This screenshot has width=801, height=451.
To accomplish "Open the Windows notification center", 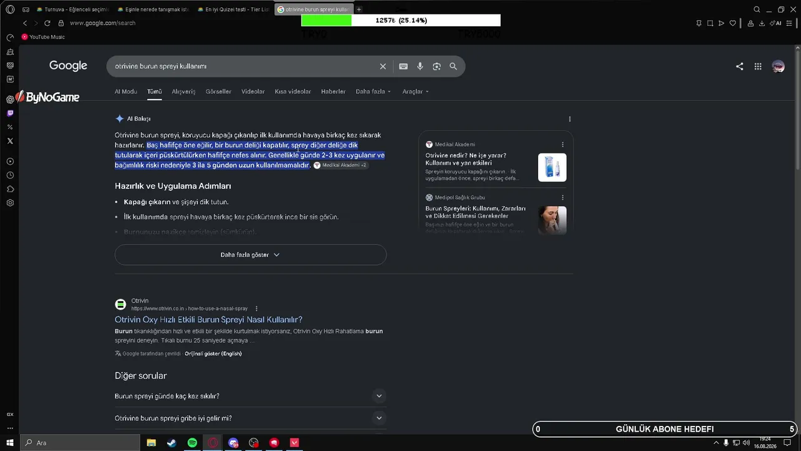I will pos(787,443).
